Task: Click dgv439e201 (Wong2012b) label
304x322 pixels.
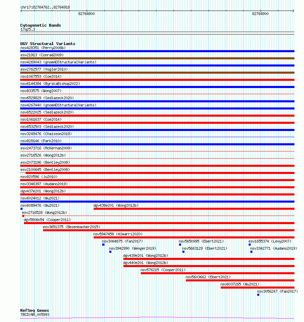Action: (146, 256)
